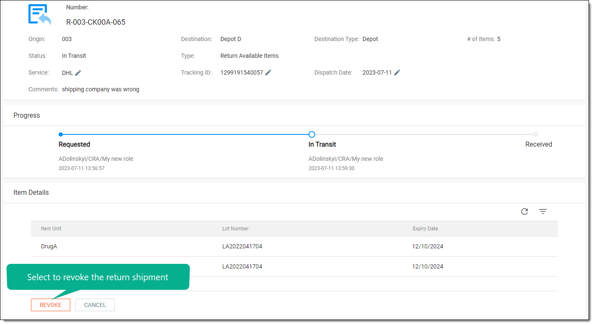The height and width of the screenshot is (325, 594).
Task: Select the dispatch date 2023-07-11
Action: (377, 72)
